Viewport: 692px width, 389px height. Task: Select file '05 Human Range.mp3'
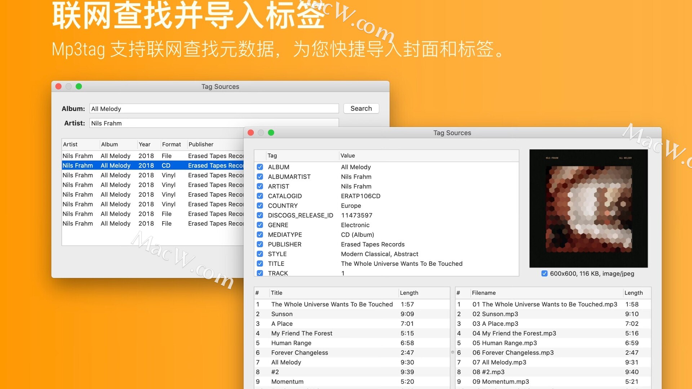[x=553, y=343]
